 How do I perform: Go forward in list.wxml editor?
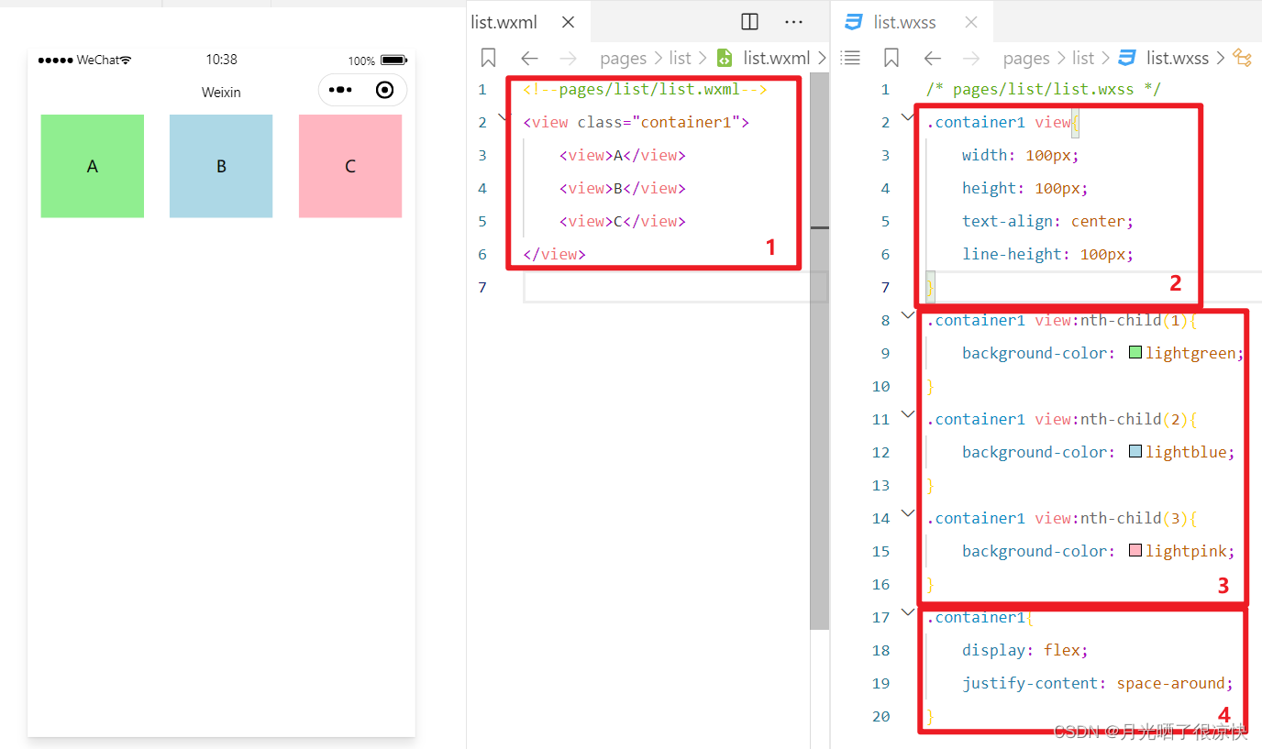coord(569,59)
